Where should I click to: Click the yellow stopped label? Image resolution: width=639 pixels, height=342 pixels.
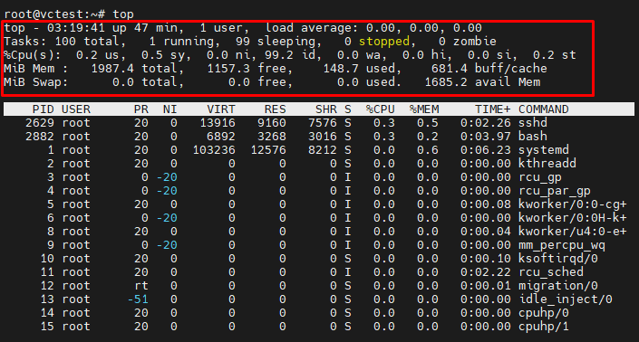(384, 42)
